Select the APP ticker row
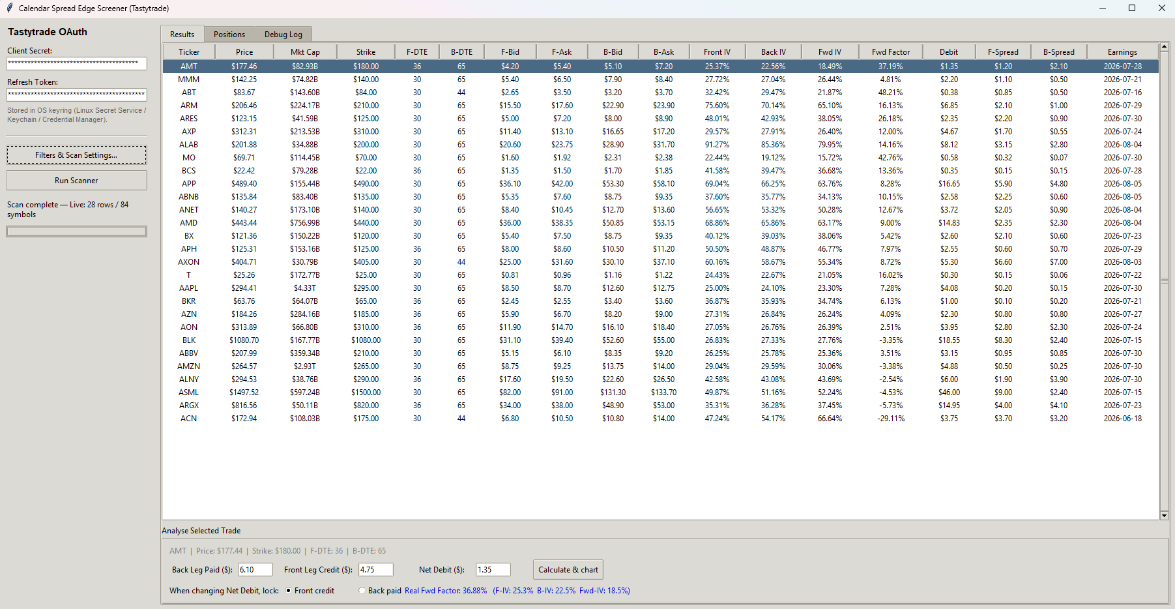The image size is (1175, 609). pyautogui.click(x=661, y=184)
